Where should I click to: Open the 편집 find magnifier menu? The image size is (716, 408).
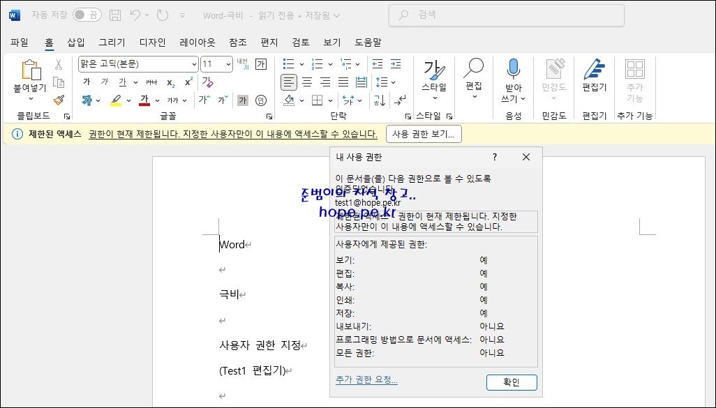(474, 79)
